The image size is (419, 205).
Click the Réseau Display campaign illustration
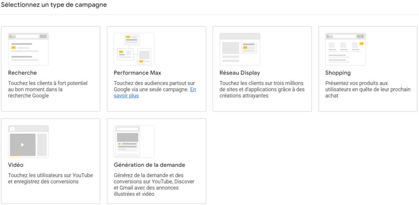(x=240, y=49)
